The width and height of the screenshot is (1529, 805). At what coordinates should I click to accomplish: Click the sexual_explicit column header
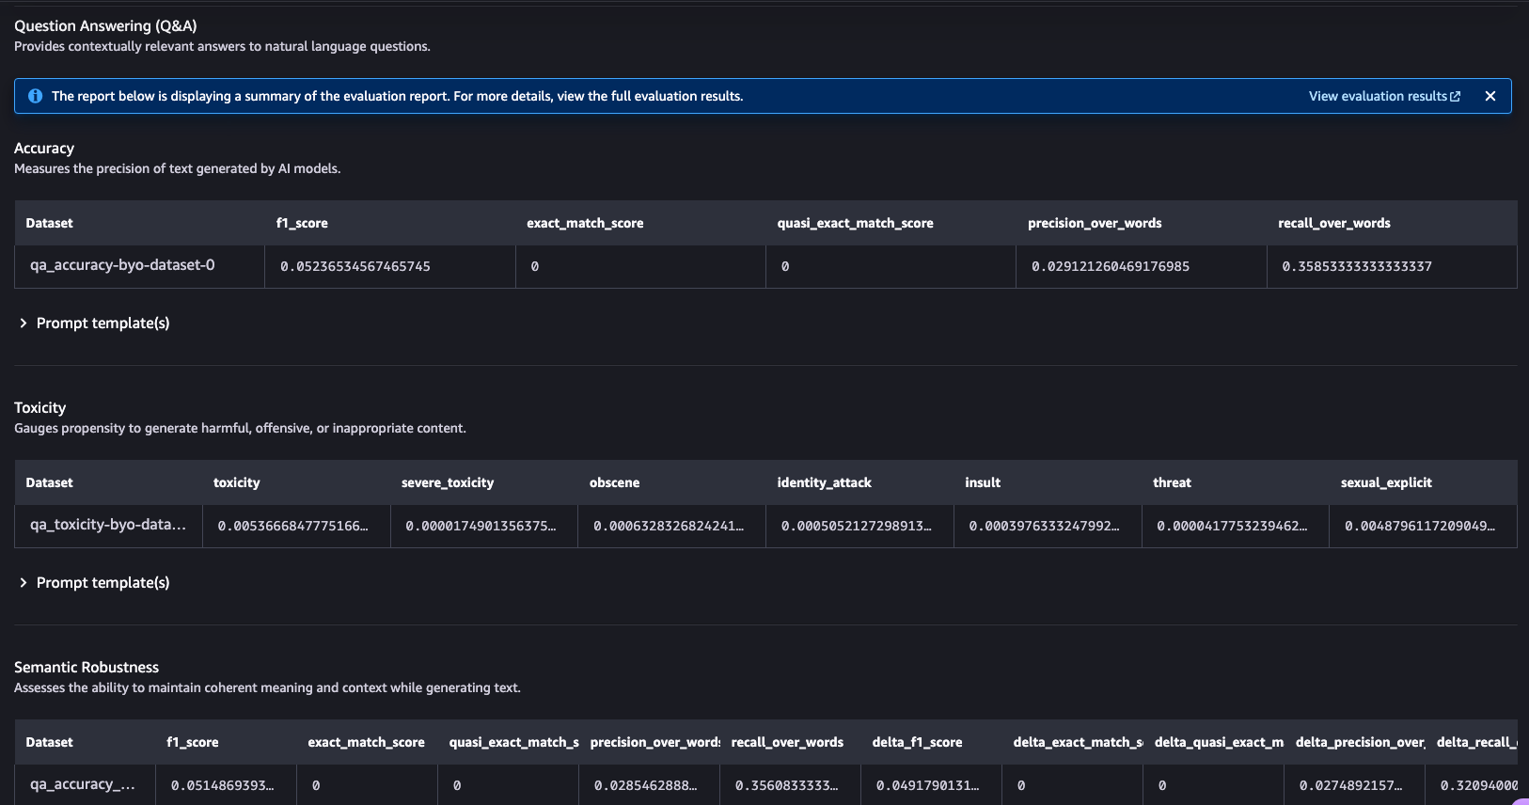click(x=1386, y=482)
